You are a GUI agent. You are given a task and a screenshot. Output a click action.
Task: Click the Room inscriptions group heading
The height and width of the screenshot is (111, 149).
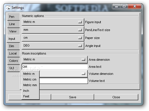34,53
